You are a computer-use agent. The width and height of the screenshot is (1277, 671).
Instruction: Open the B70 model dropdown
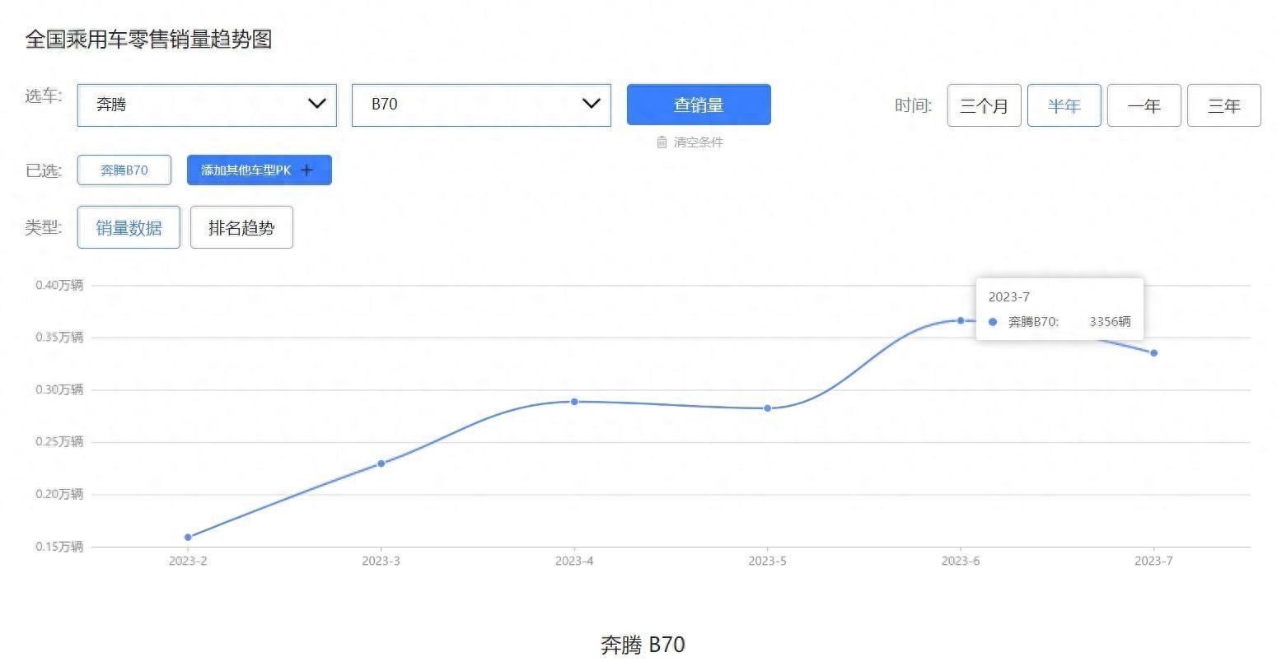[x=481, y=105]
